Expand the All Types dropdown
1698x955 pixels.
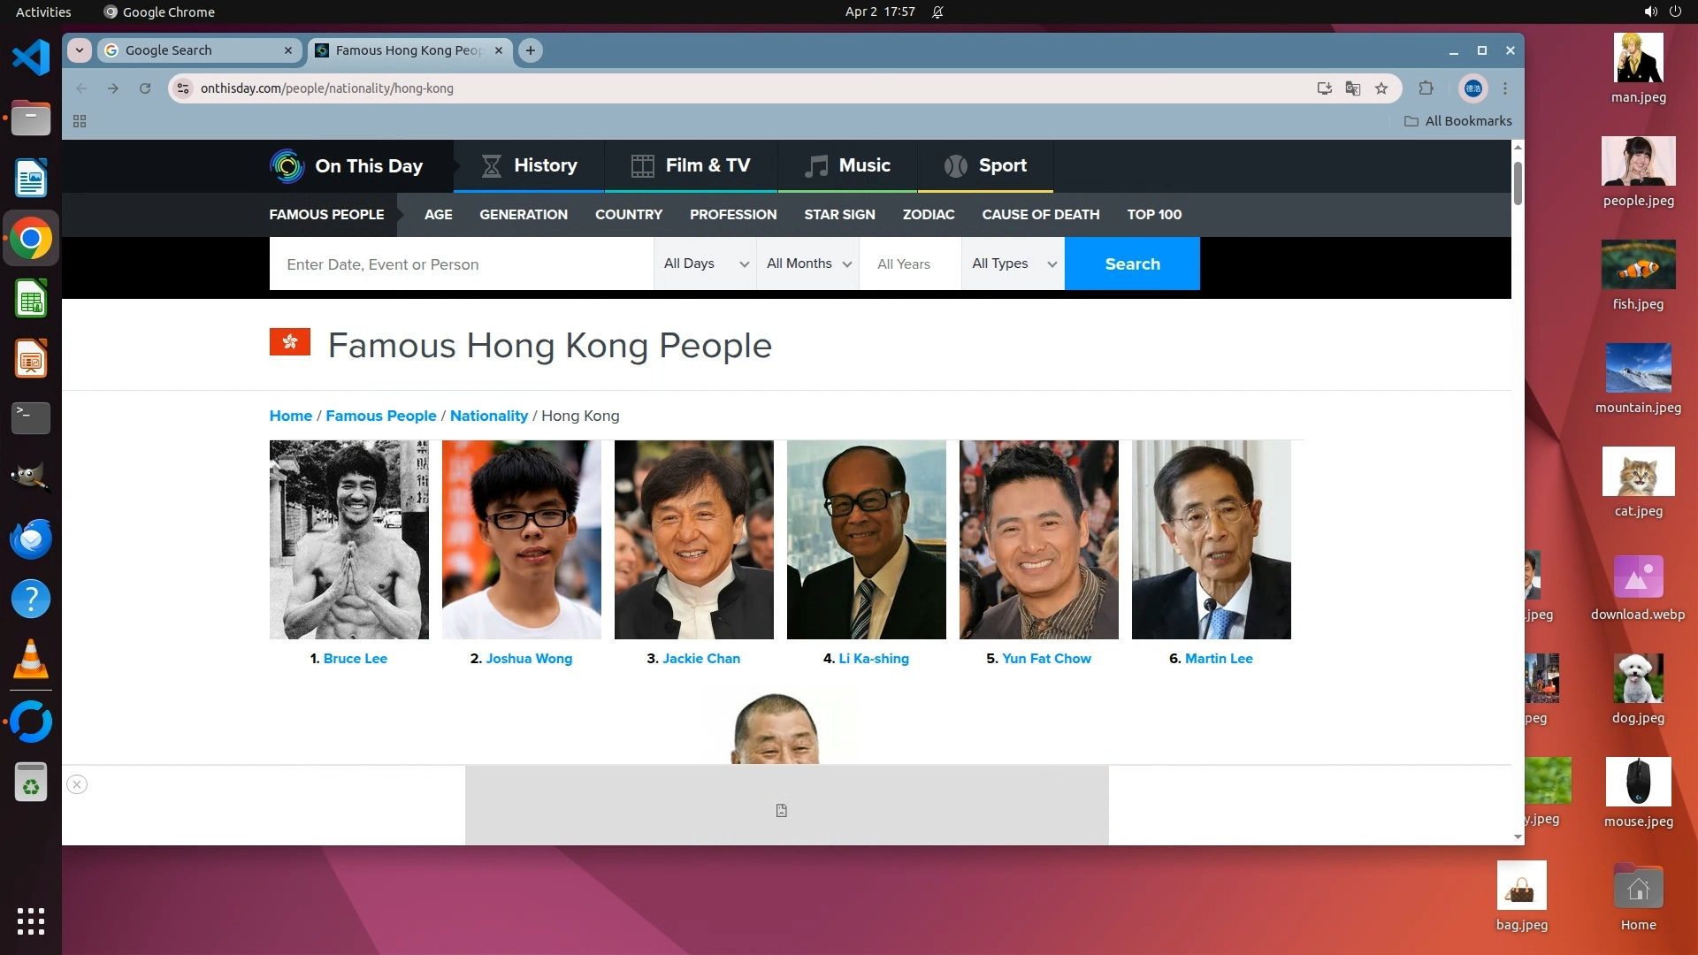[1013, 264]
